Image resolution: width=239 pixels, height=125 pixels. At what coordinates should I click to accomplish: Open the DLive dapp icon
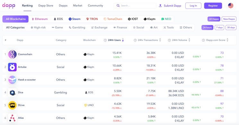click(12, 105)
